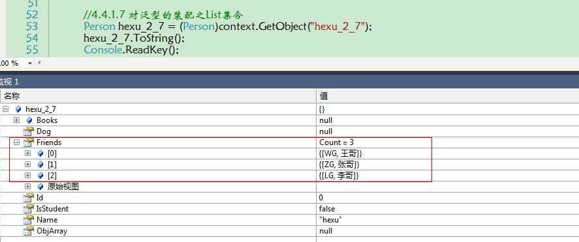
Task: Click the Id property icon
Action: (29, 198)
